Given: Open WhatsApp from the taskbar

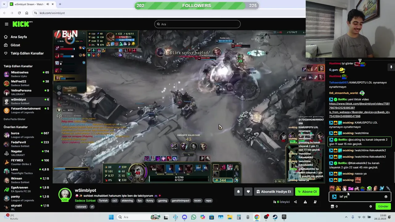Looking at the screenshot, I should coord(193,217).
